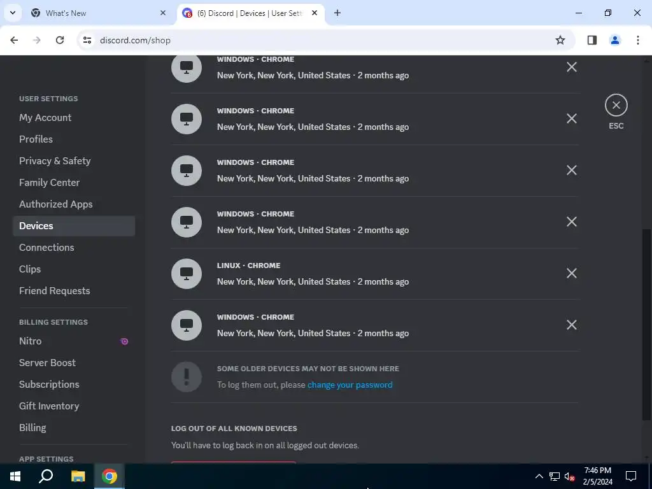Open a new browser tab
This screenshot has width=652, height=489.
tap(337, 13)
